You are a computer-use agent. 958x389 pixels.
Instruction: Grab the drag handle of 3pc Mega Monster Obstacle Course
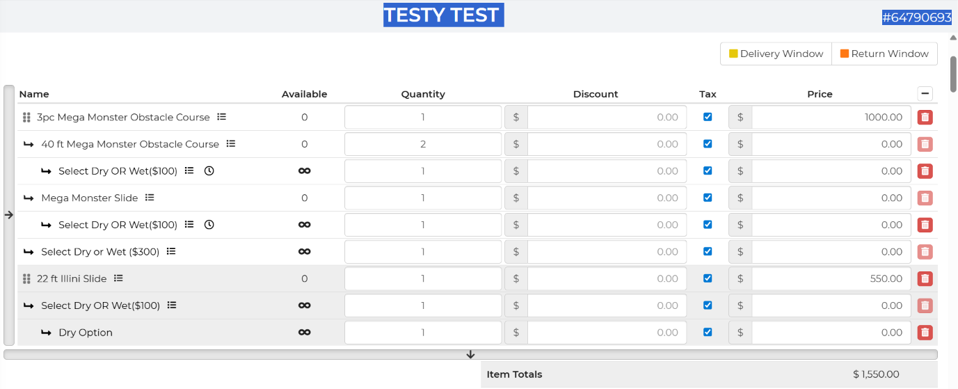(26, 118)
